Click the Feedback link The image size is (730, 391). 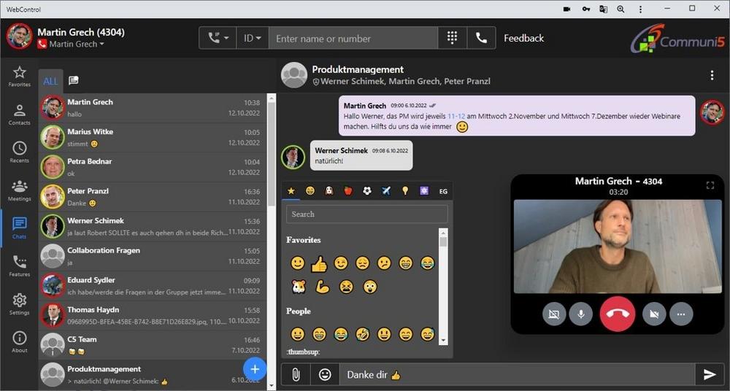tap(523, 38)
